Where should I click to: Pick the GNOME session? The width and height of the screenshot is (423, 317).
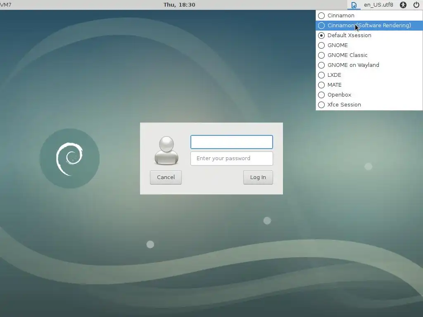[369, 45]
